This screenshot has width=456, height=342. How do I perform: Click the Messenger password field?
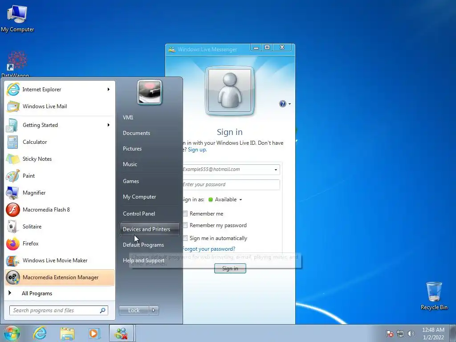coord(231,185)
